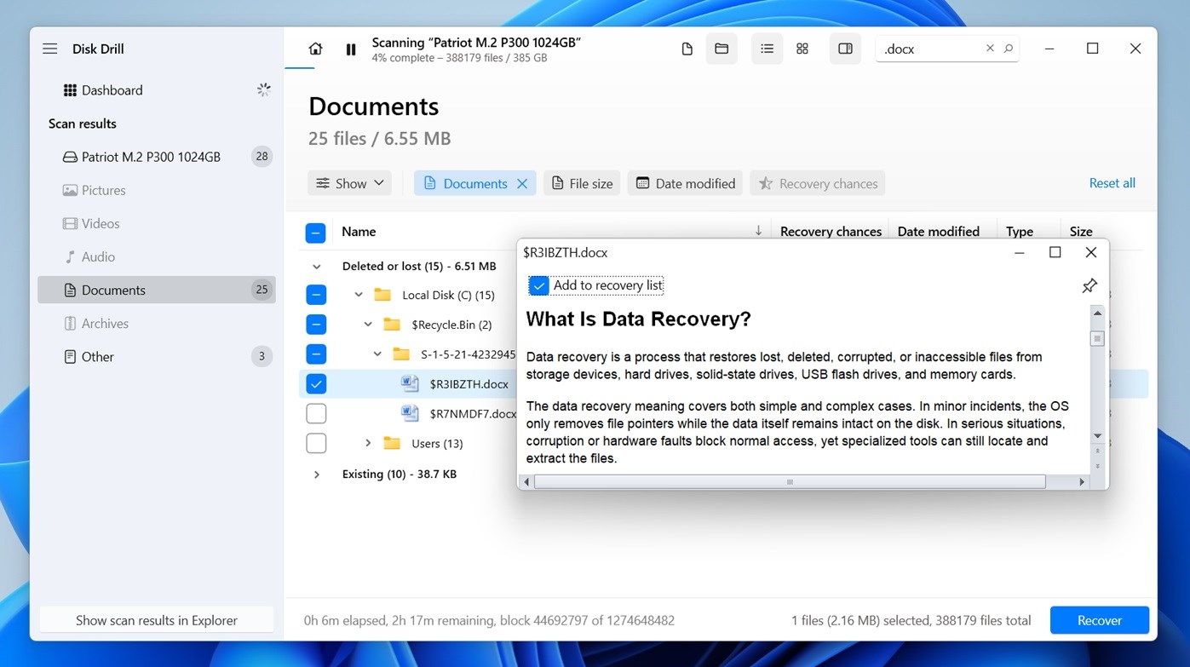Screen dimensions: 1190x667
Task: Toggle the preview pane icon
Action: (x=845, y=49)
